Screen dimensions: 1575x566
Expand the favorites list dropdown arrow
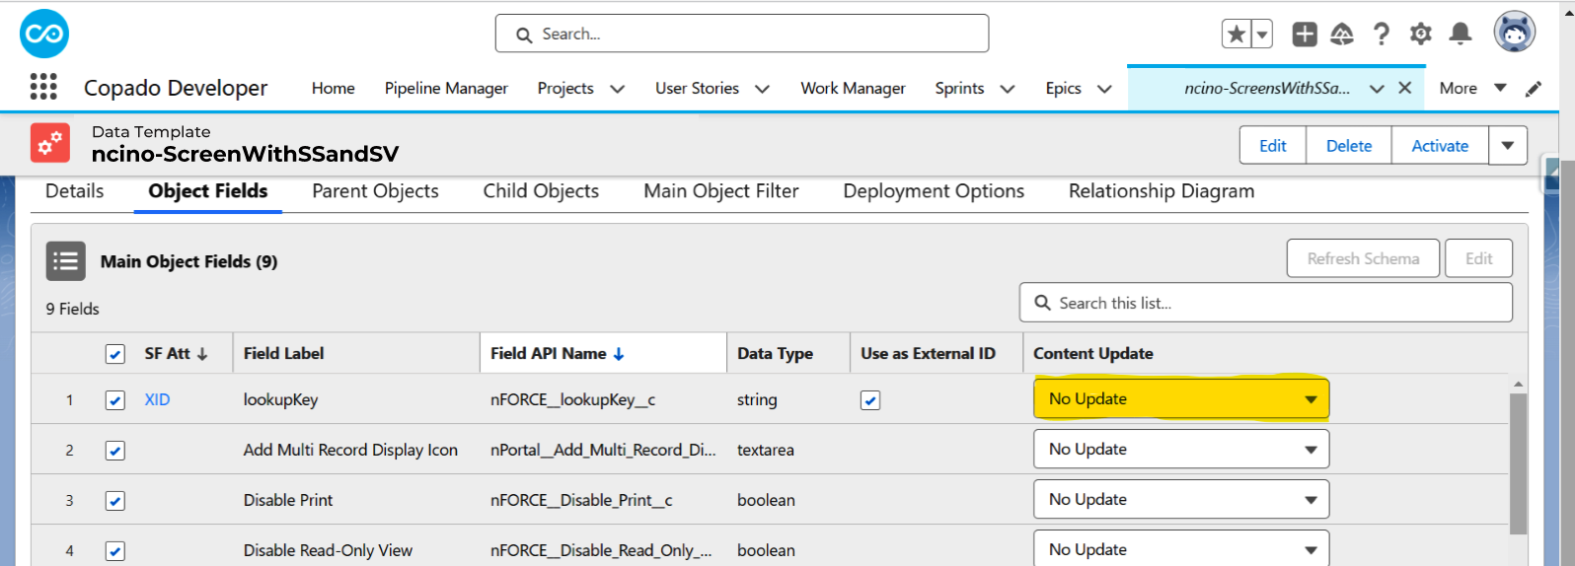[x=1261, y=35]
